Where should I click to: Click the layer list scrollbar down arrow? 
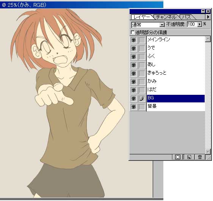click(208, 151)
